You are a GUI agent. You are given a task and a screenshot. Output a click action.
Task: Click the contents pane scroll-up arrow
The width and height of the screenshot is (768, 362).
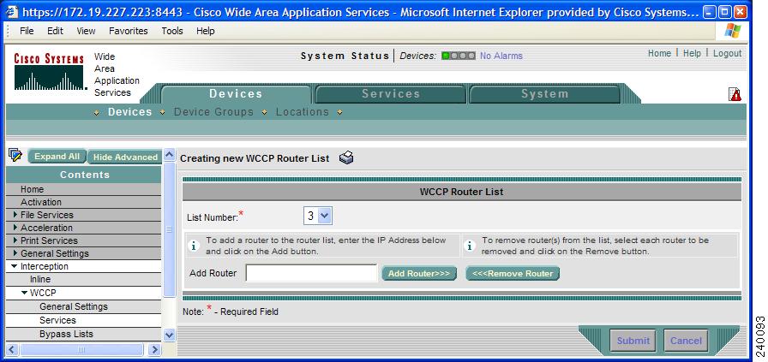[x=169, y=155]
